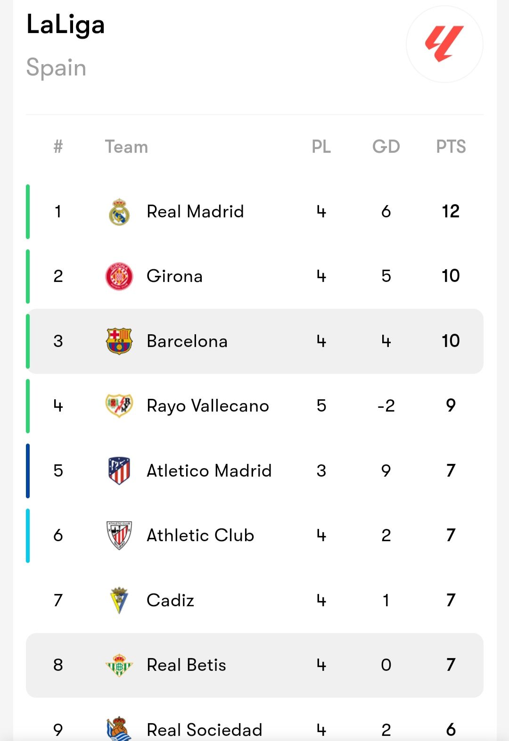This screenshot has width=509, height=741.
Task: Select the Real Betis table row
Action: click(254, 665)
